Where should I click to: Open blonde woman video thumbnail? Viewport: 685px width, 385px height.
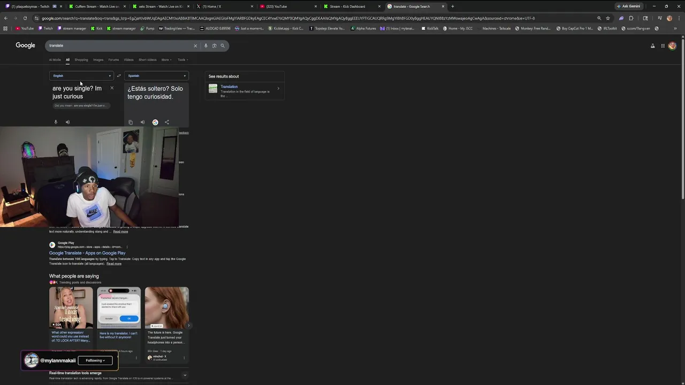pos(71,307)
